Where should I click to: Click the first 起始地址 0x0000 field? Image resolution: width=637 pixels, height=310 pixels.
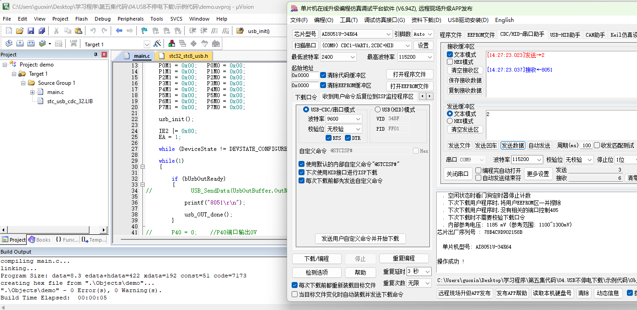tap(305, 75)
